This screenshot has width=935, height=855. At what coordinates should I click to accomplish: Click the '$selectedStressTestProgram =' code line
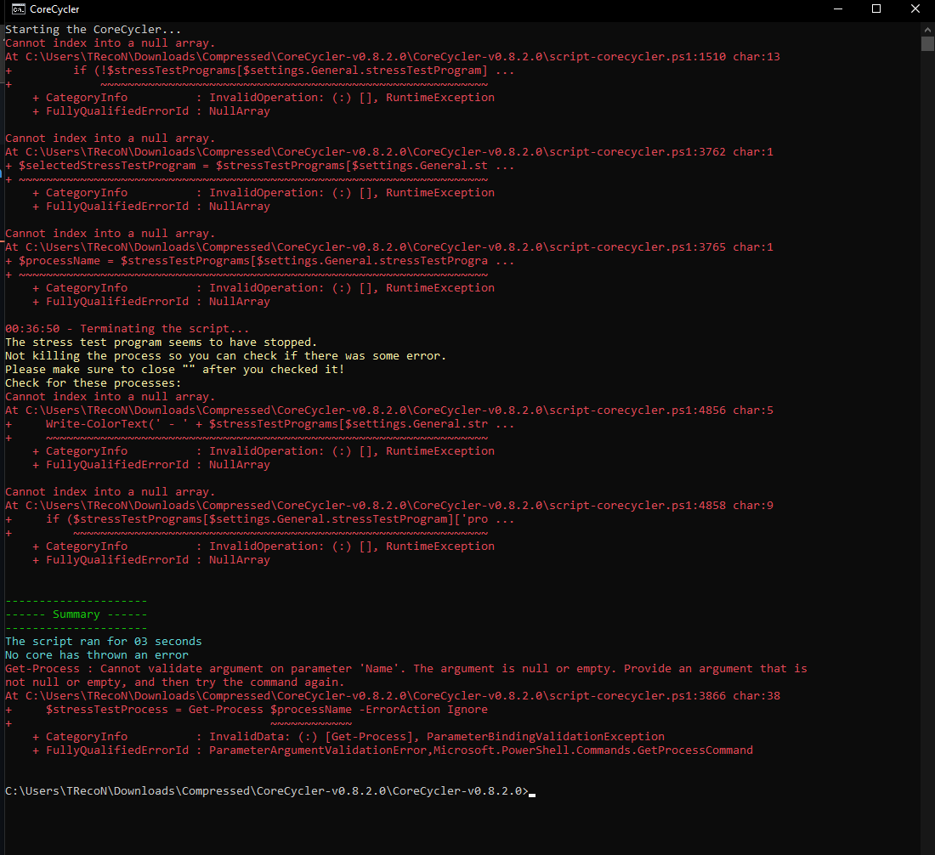pos(260,166)
